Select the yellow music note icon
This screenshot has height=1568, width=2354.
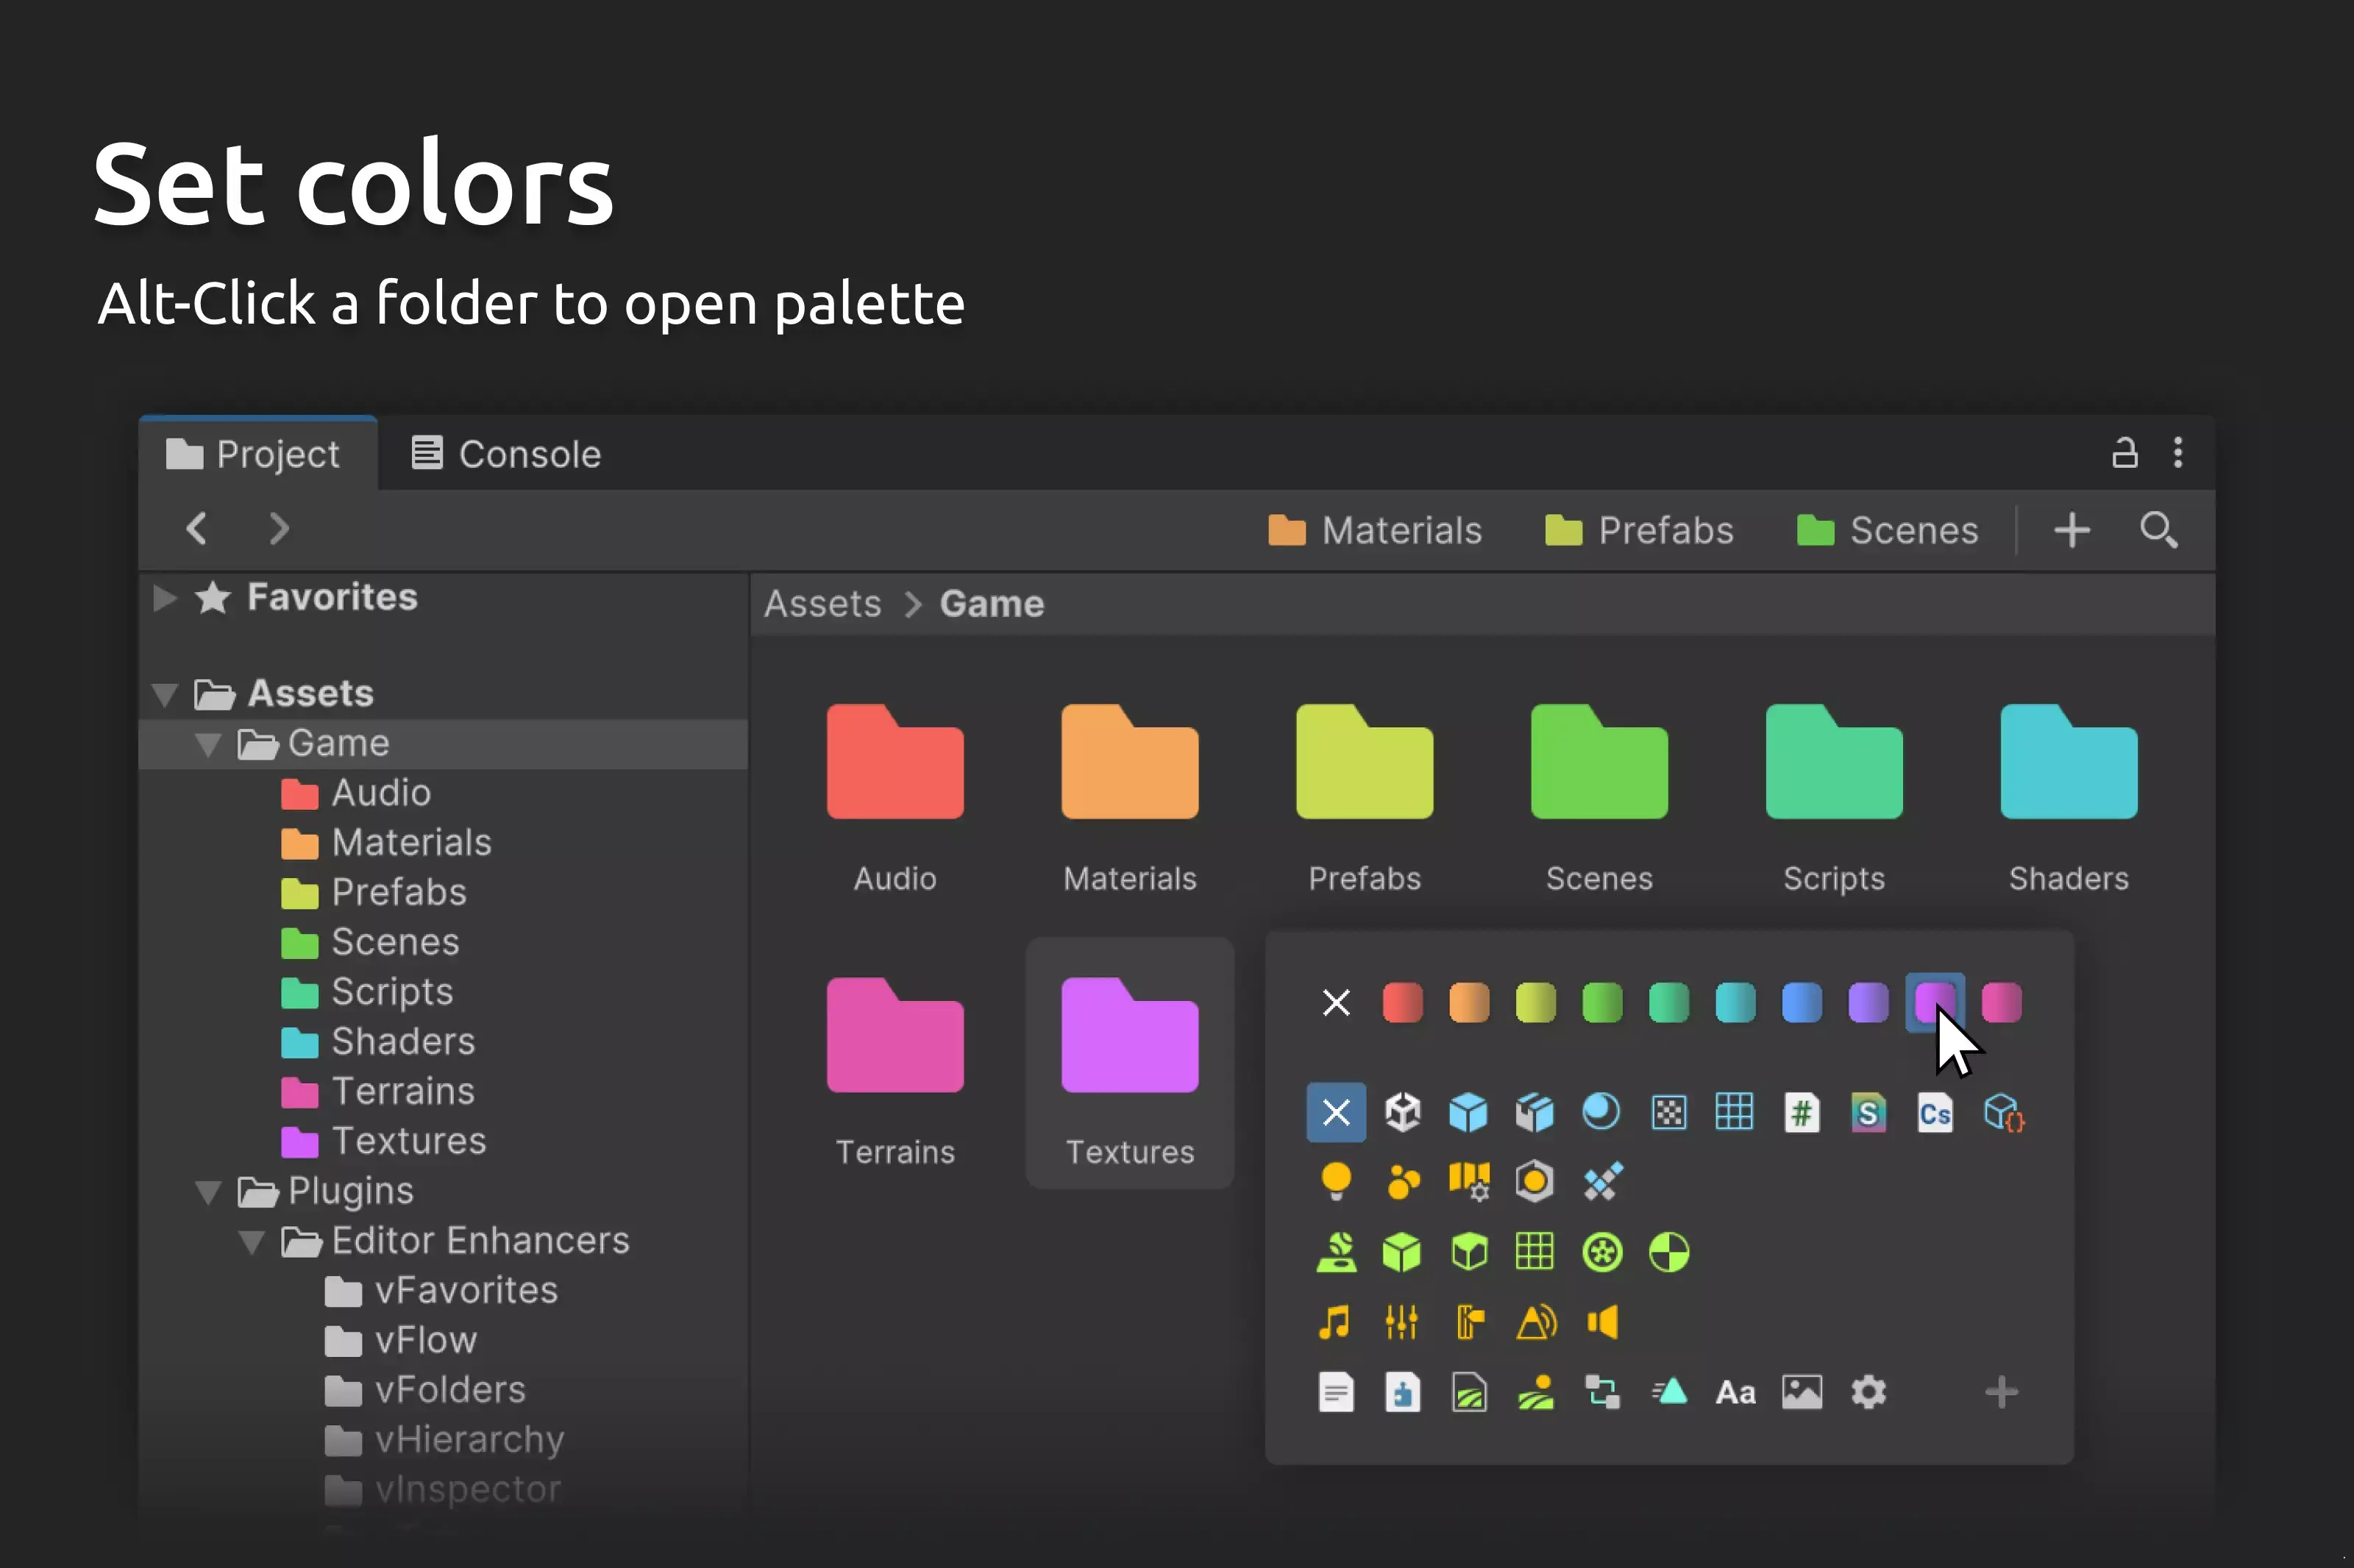pyautogui.click(x=1335, y=1322)
